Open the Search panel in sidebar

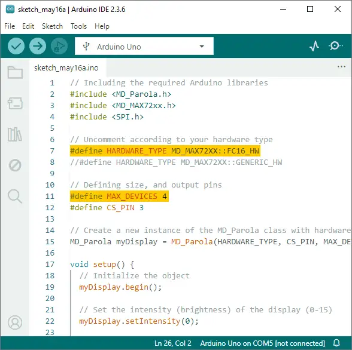(15, 197)
